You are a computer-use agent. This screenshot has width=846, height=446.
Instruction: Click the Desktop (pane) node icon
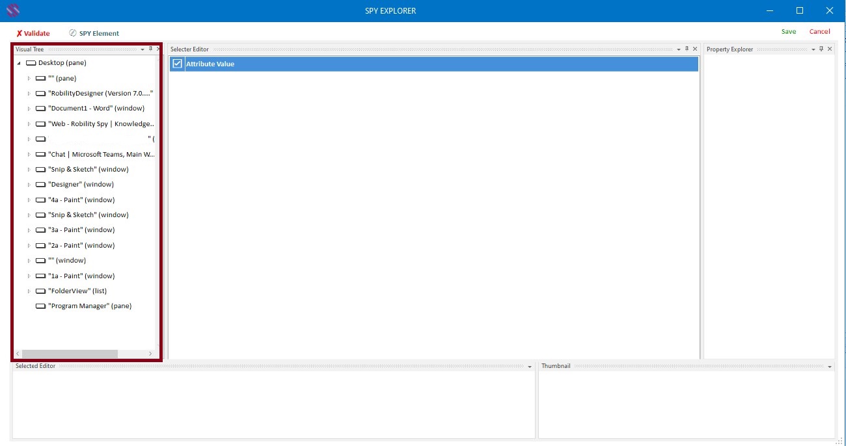31,63
